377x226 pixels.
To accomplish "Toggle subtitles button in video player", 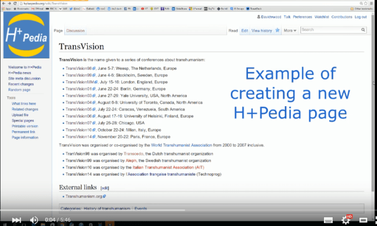I will [328, 220].
